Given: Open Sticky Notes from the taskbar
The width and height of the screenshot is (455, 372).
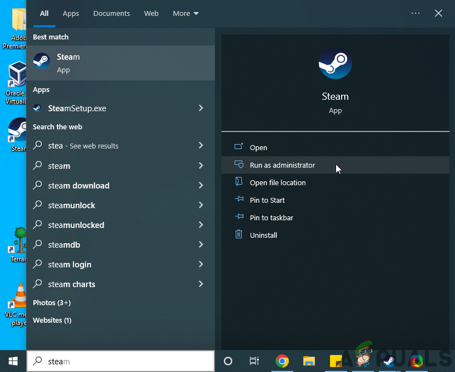Looking at the screenshot, I should point(335,361).
